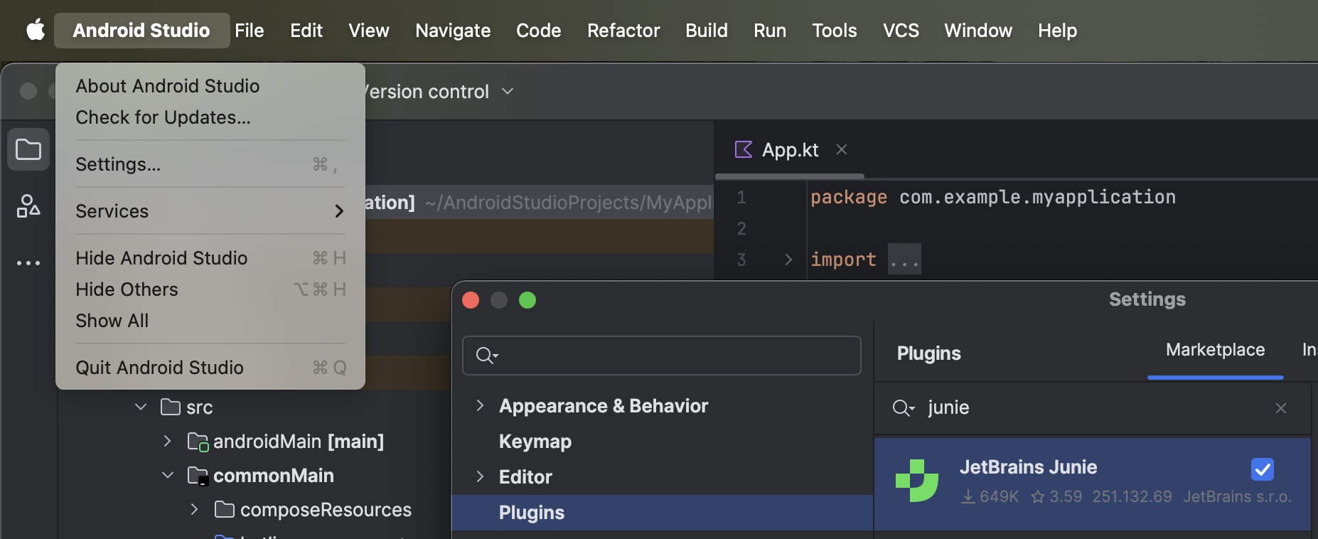Open the Run menu
1318x539 pixels.
[770, 31]
